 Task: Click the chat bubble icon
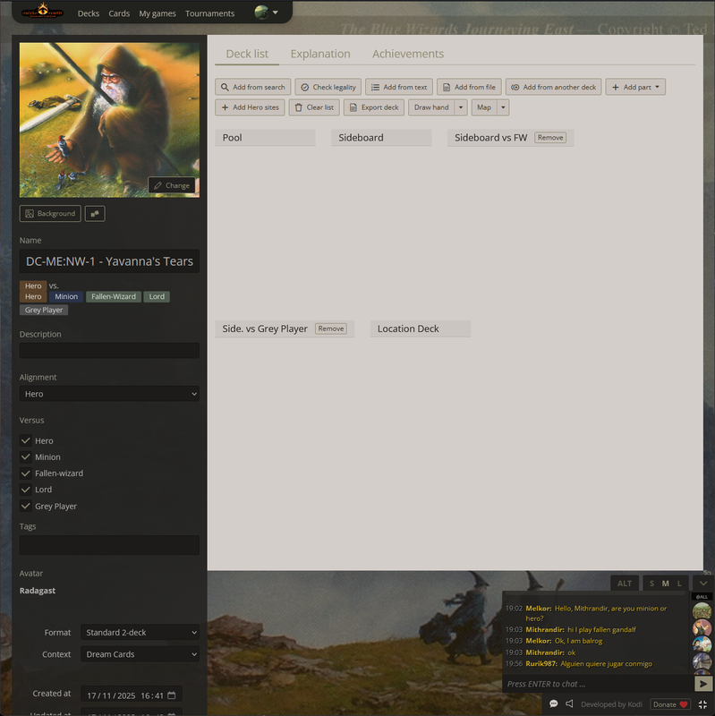coord(554,703)
